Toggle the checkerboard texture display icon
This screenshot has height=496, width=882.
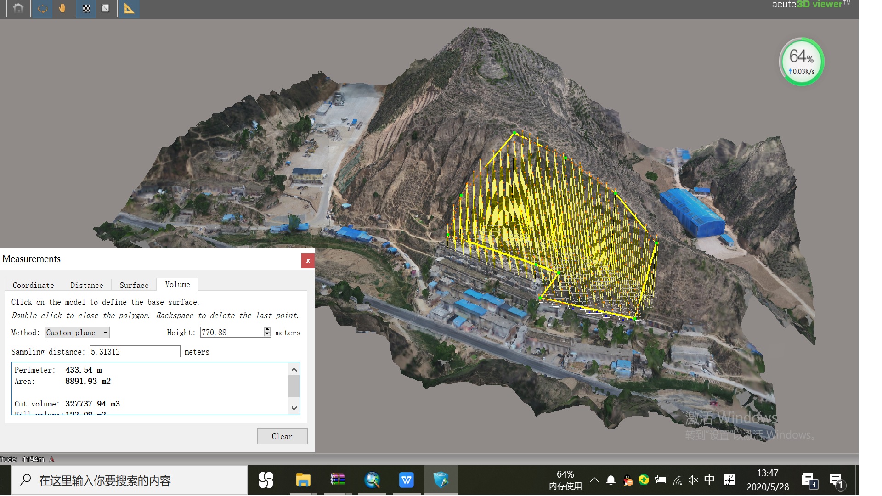(x=86, y=8)
